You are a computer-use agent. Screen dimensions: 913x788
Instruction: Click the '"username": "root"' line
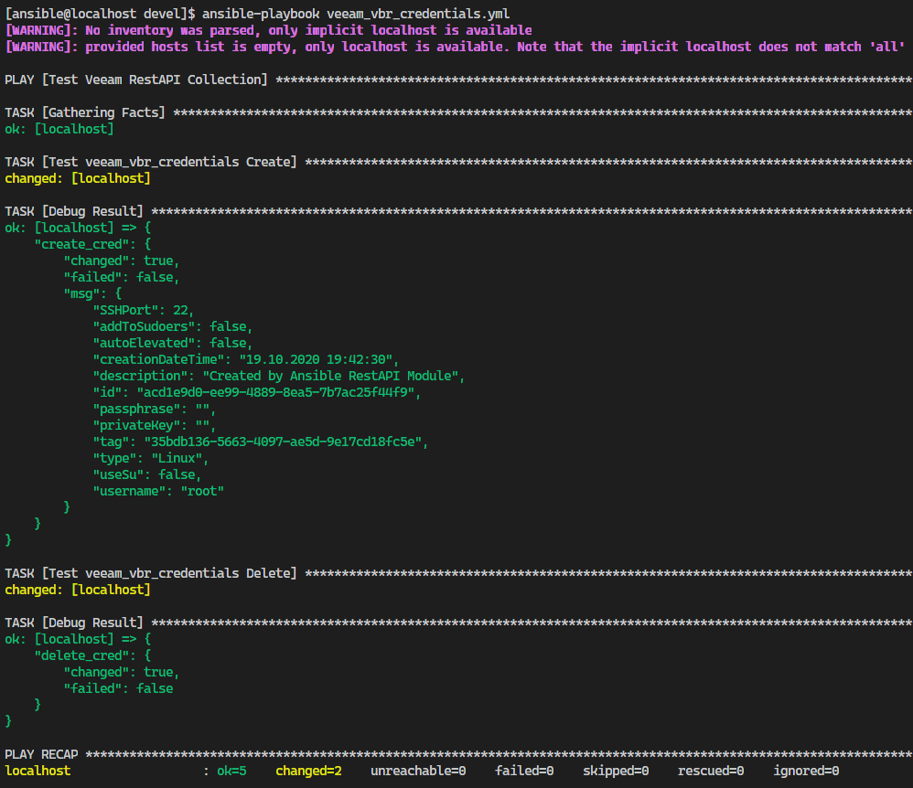tap(158, 491)
